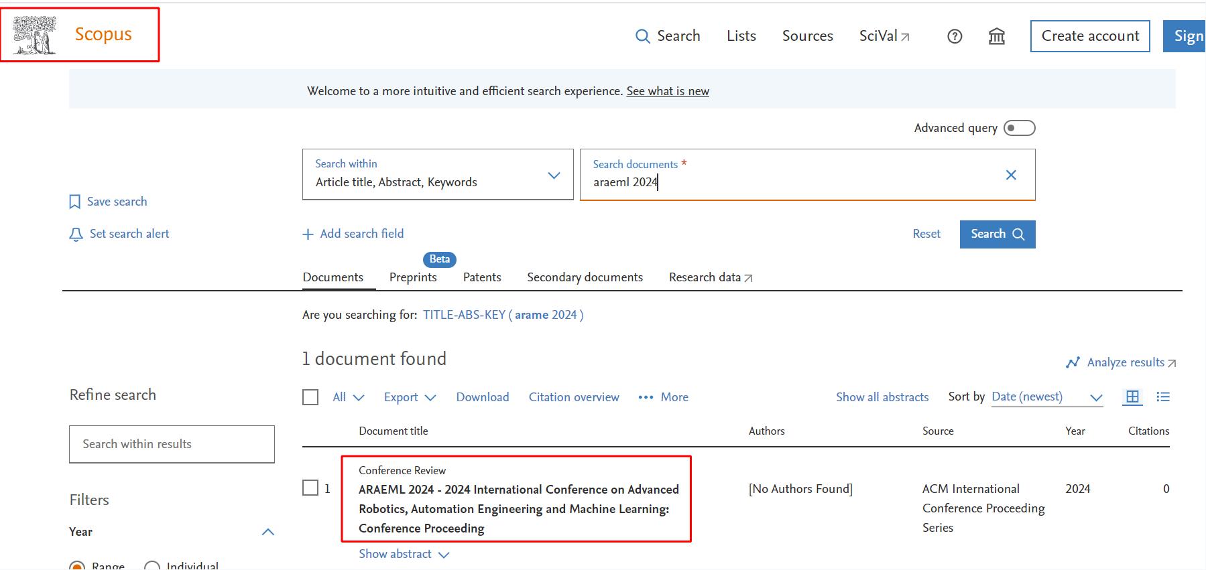Open the Search nav item

point(668,36)
